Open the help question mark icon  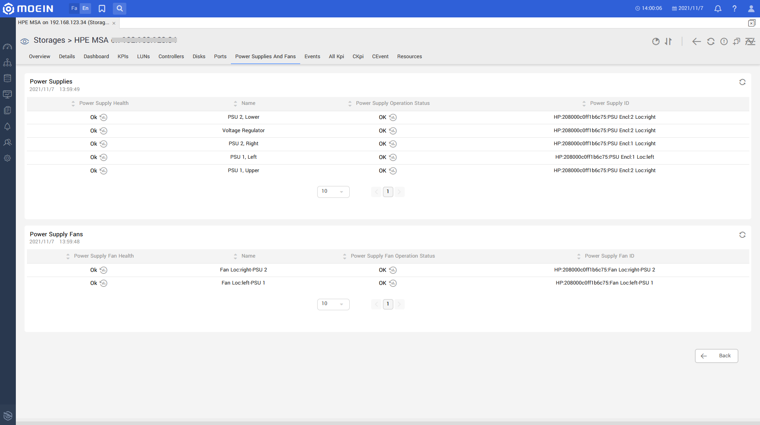734,8
